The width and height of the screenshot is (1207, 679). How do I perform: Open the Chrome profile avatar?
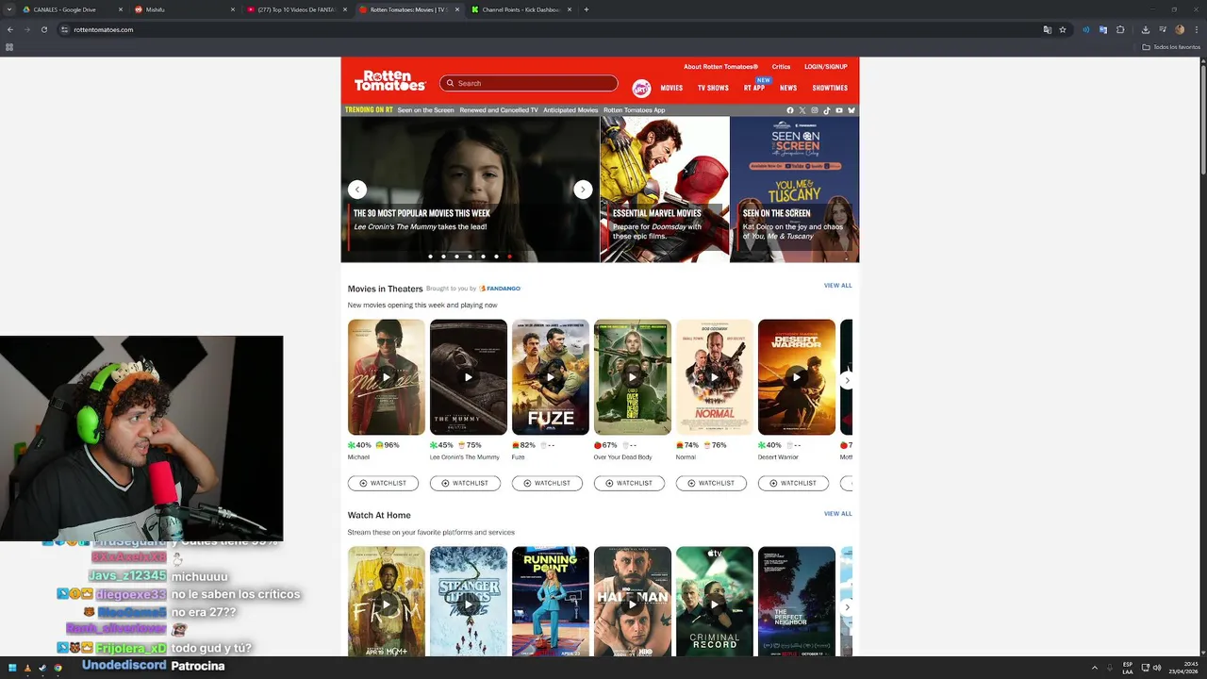(1180, 29)
